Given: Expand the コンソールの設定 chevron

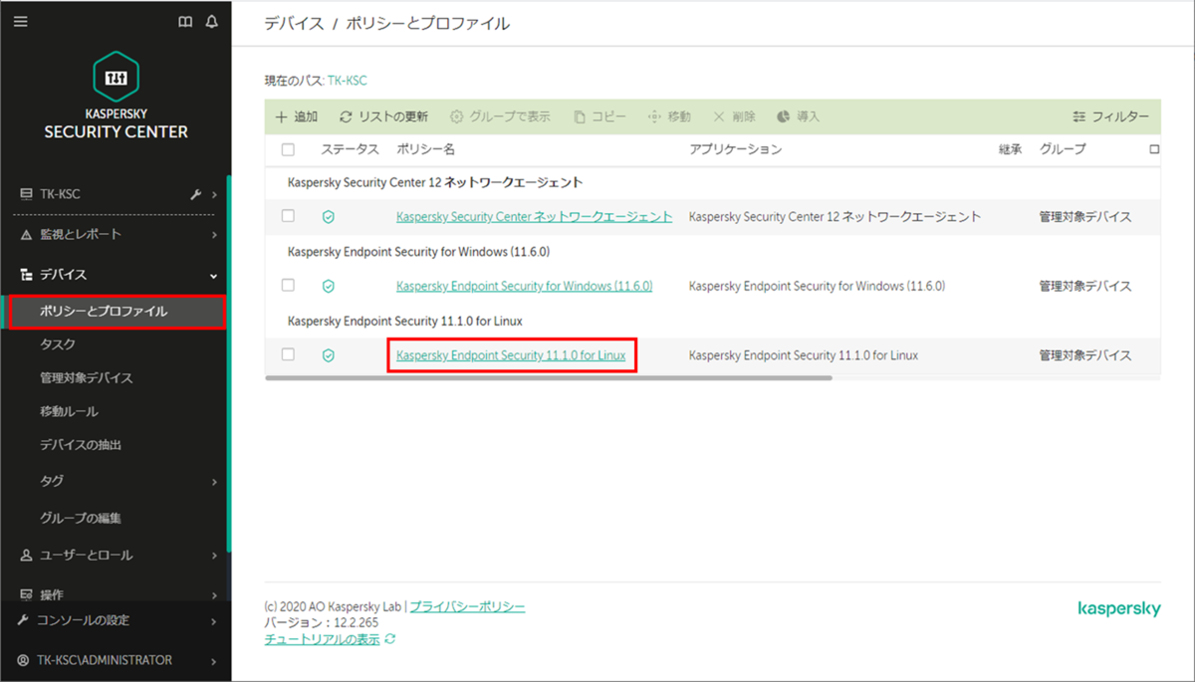Looking at the screenshot, I should click(214, 620).
